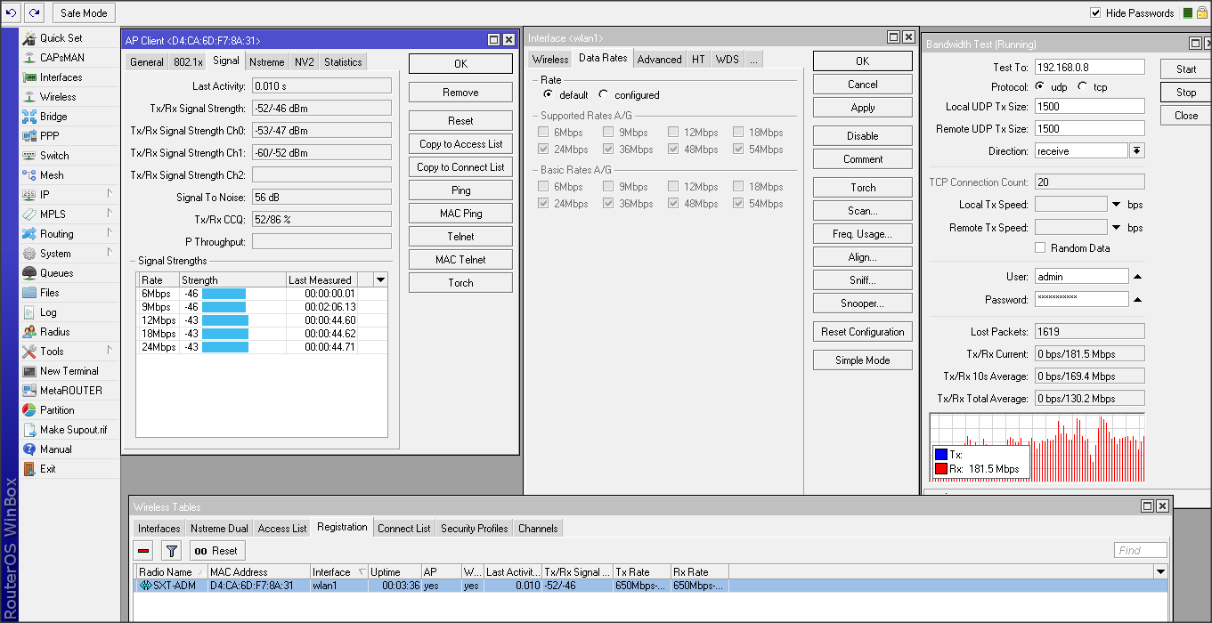Screen dimensions: 1212x623
Task: Click Safe Mode button
Action: (x=84, y=13)
